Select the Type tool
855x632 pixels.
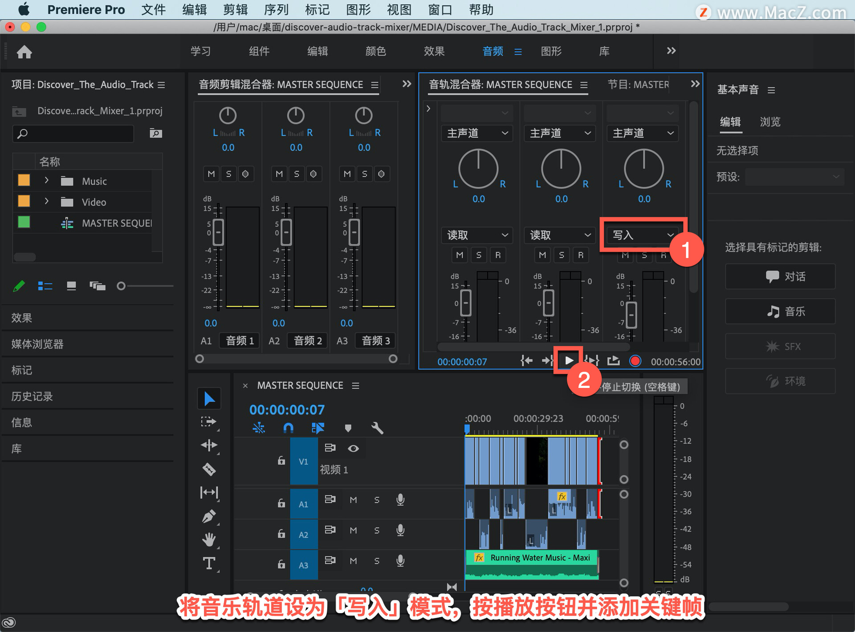tap(209, 563)
